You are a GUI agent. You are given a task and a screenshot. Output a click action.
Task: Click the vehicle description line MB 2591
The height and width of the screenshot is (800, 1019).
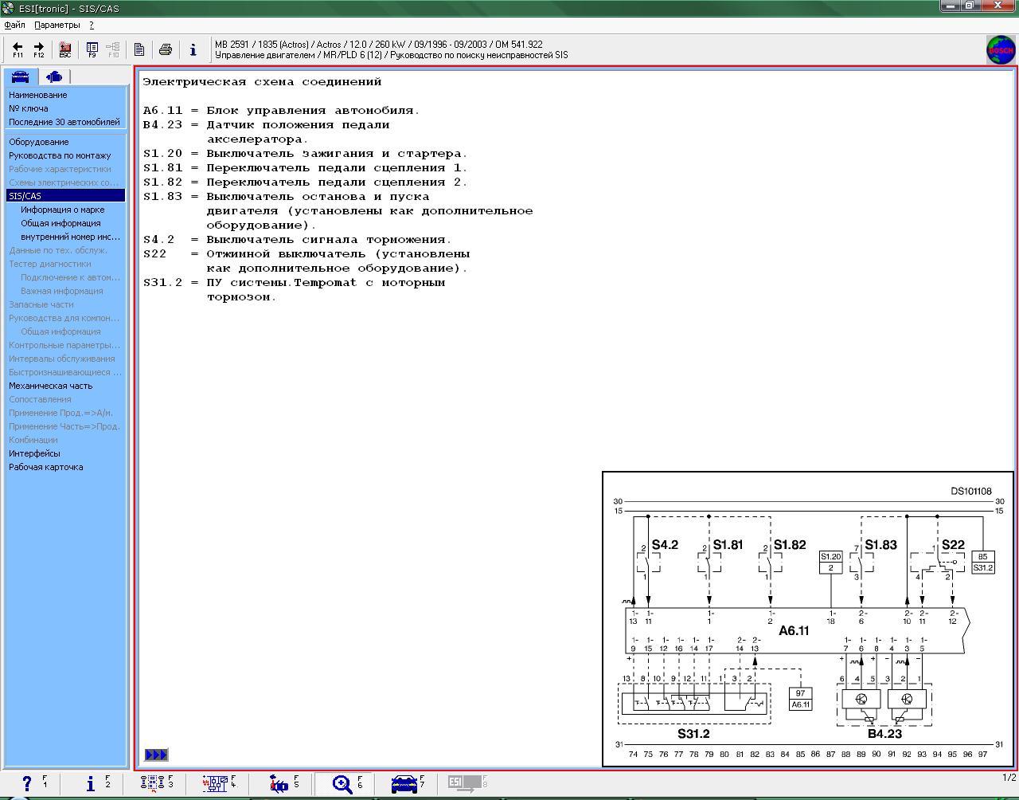point(379,45)
